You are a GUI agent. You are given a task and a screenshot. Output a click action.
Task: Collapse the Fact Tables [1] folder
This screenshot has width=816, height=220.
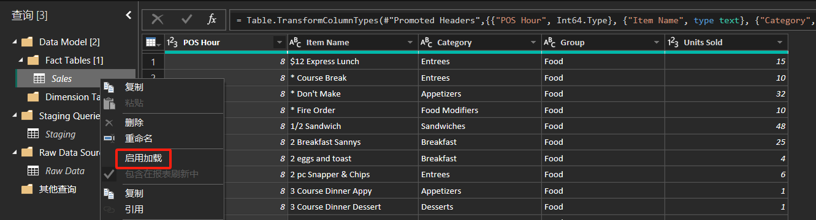click(20, 61)
